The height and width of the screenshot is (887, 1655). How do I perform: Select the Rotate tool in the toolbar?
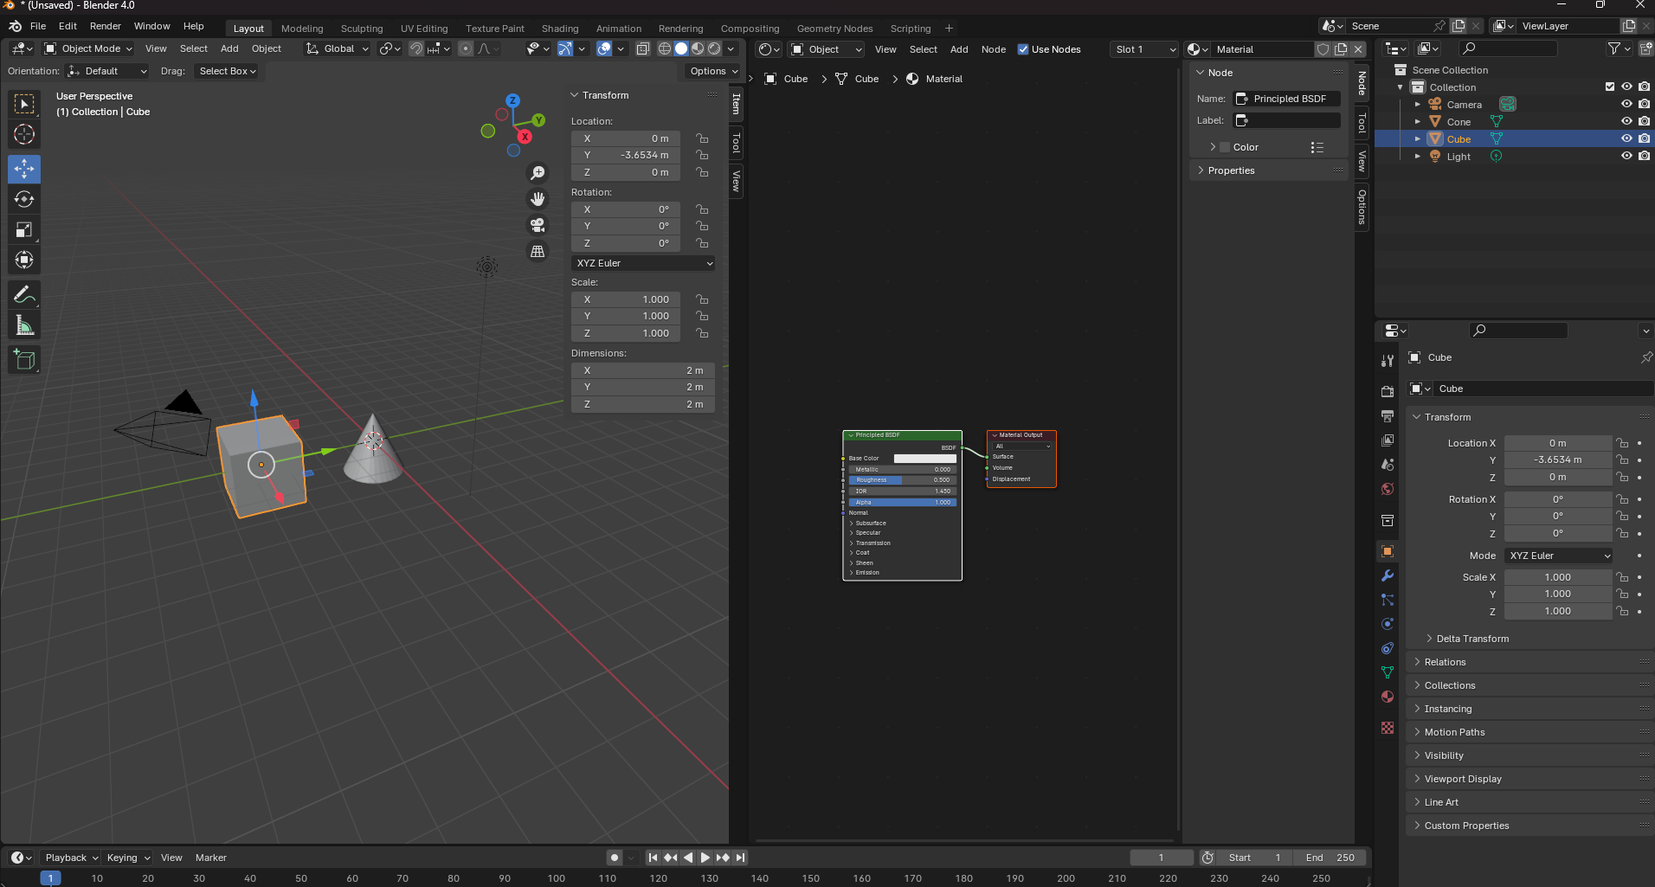(24, 200)
